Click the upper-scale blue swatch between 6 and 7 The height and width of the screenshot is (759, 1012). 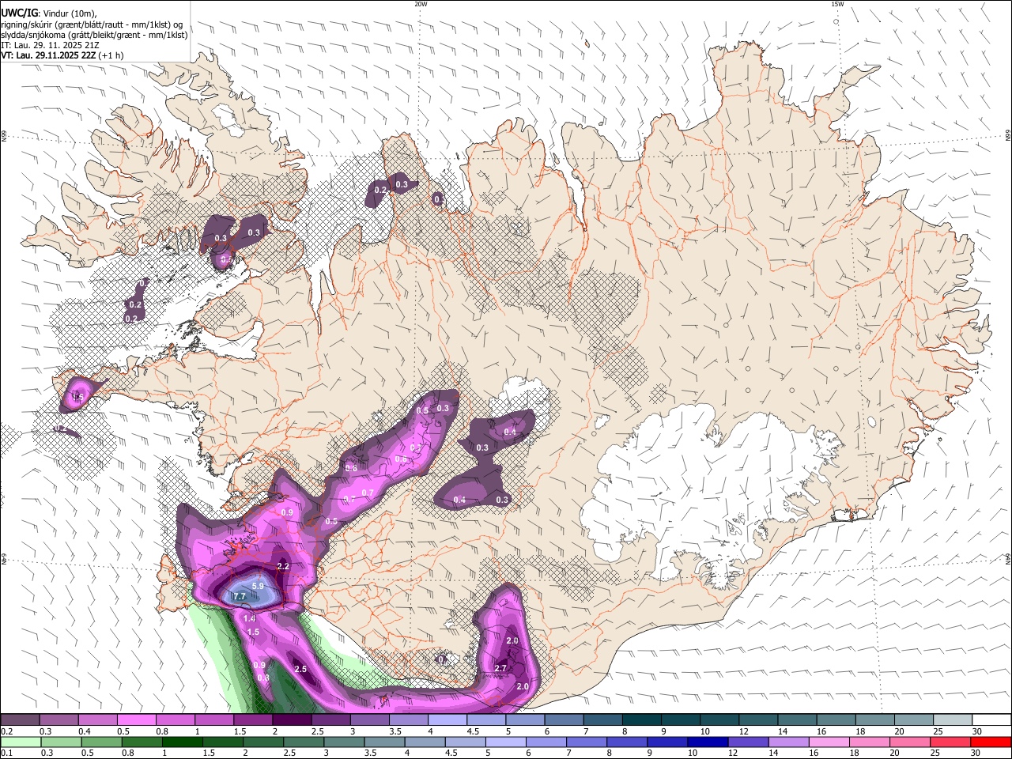coord(565,720)
